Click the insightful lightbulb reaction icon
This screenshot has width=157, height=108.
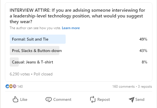tap(11, 86)
